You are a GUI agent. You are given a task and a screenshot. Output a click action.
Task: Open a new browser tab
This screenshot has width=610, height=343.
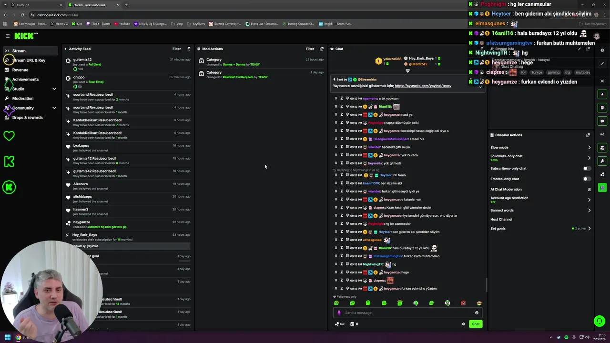pos(126,5)
